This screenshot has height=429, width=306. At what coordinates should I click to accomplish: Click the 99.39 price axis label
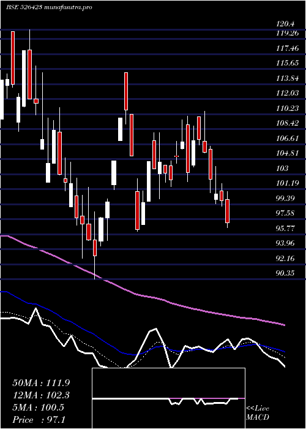click(x=286, y=198)
